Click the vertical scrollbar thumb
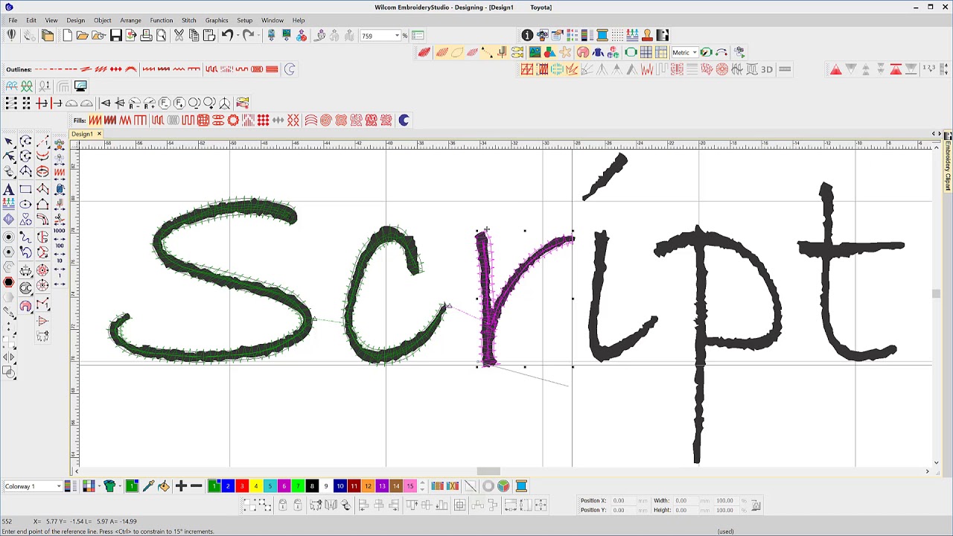 pyautogui.click(x=936, y=294)
